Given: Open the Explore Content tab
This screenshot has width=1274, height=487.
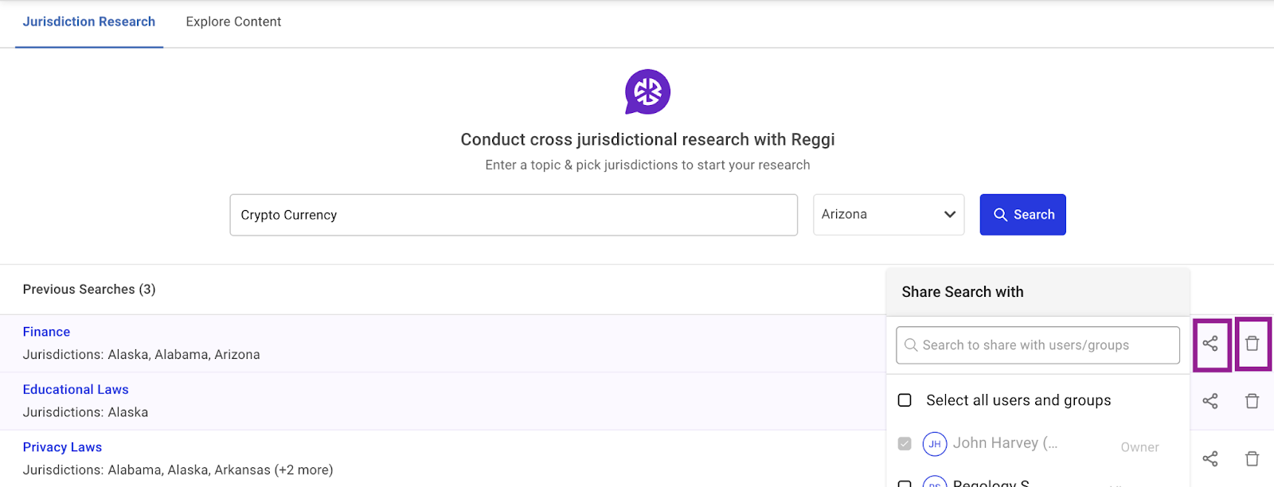Looking at the screenshot, I should click(233, 22).
